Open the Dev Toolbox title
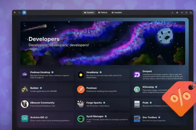This screenshot has height=130, width=196. 150,117
